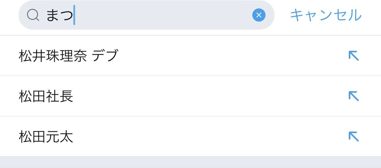The height and width of the screenshot is (168, 381).
Task: Clear the search text with the X icon
Action: coord(259,15)
